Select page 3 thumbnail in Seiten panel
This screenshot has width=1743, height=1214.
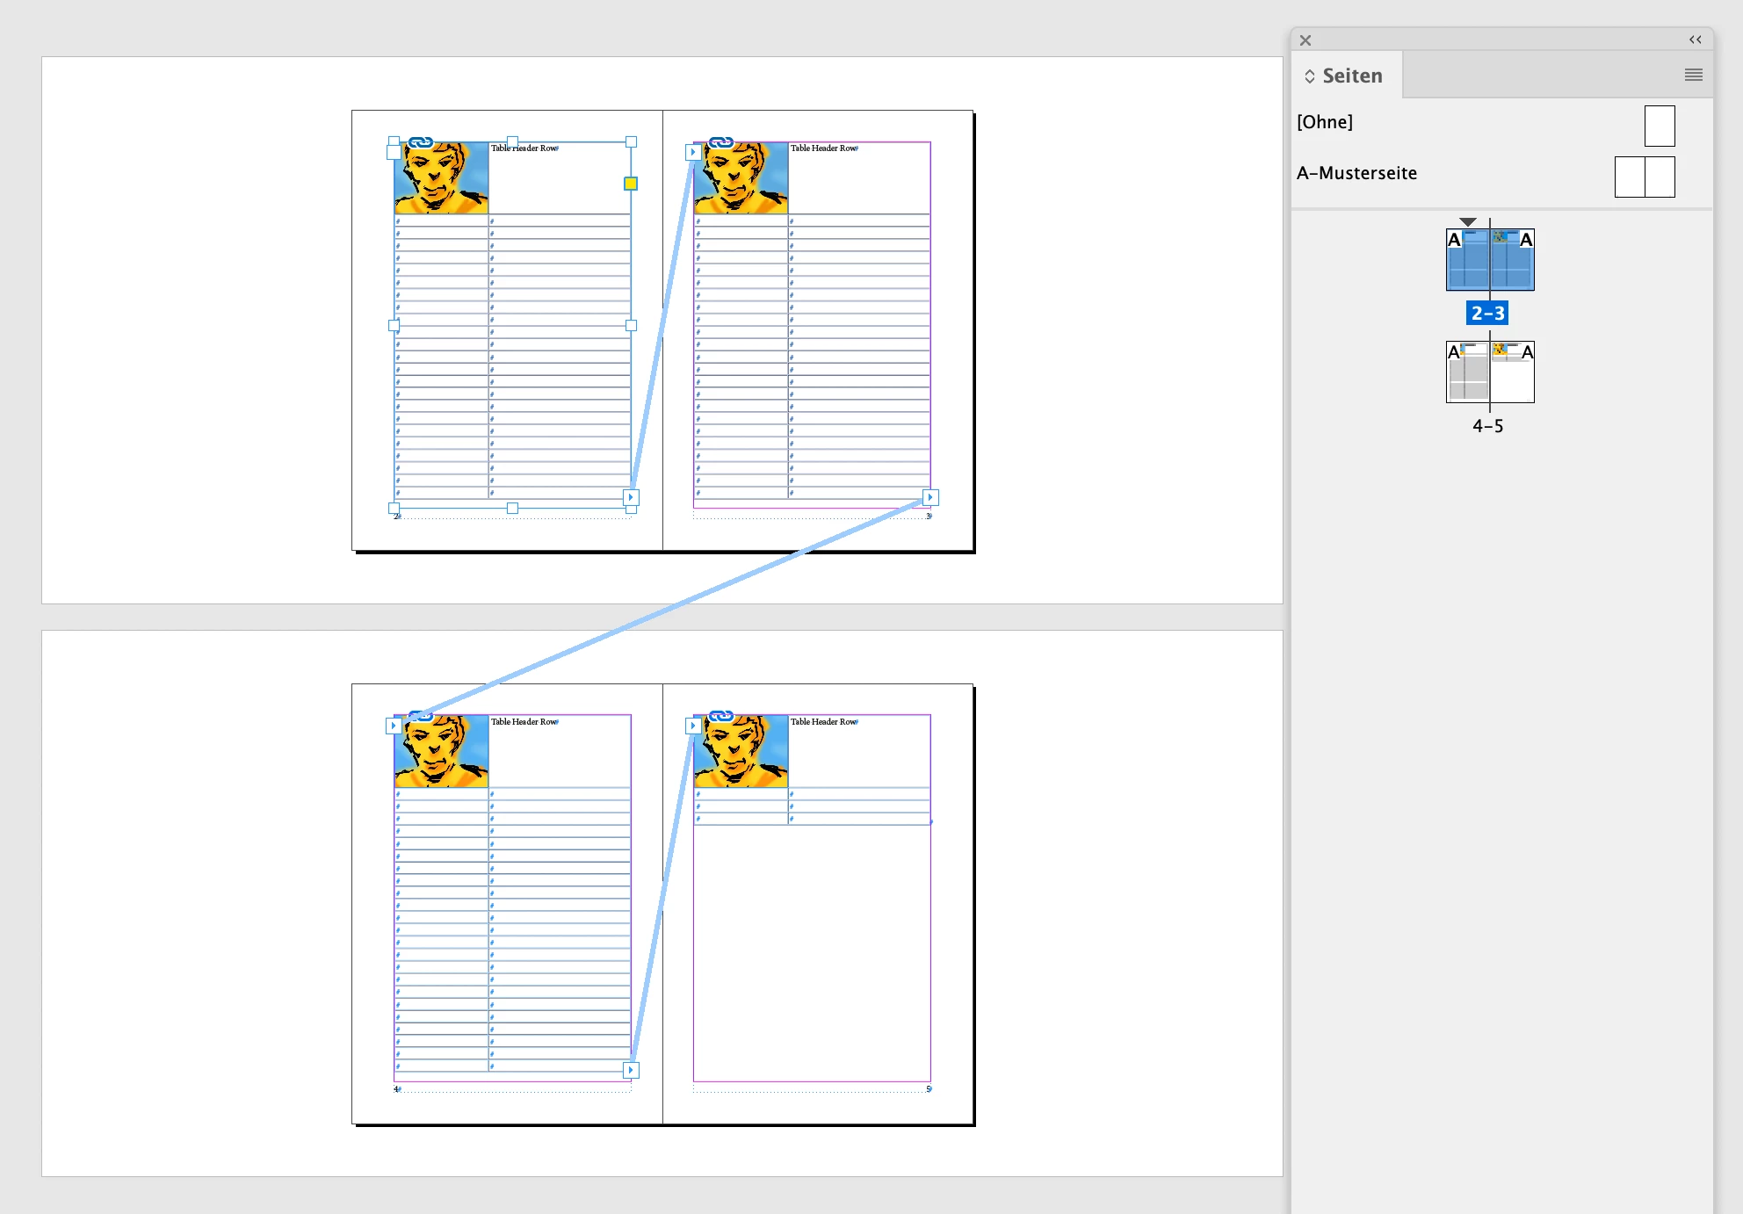coord(1513,261)
